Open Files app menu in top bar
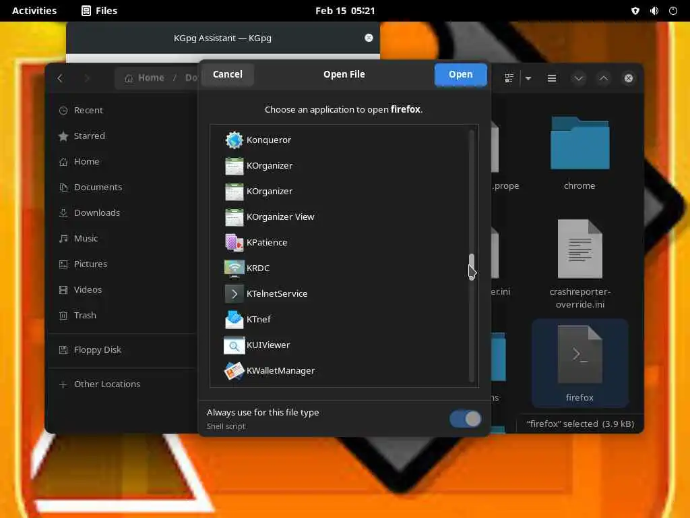The width and height of the screenshot is (690, 518). pos(100,11)
